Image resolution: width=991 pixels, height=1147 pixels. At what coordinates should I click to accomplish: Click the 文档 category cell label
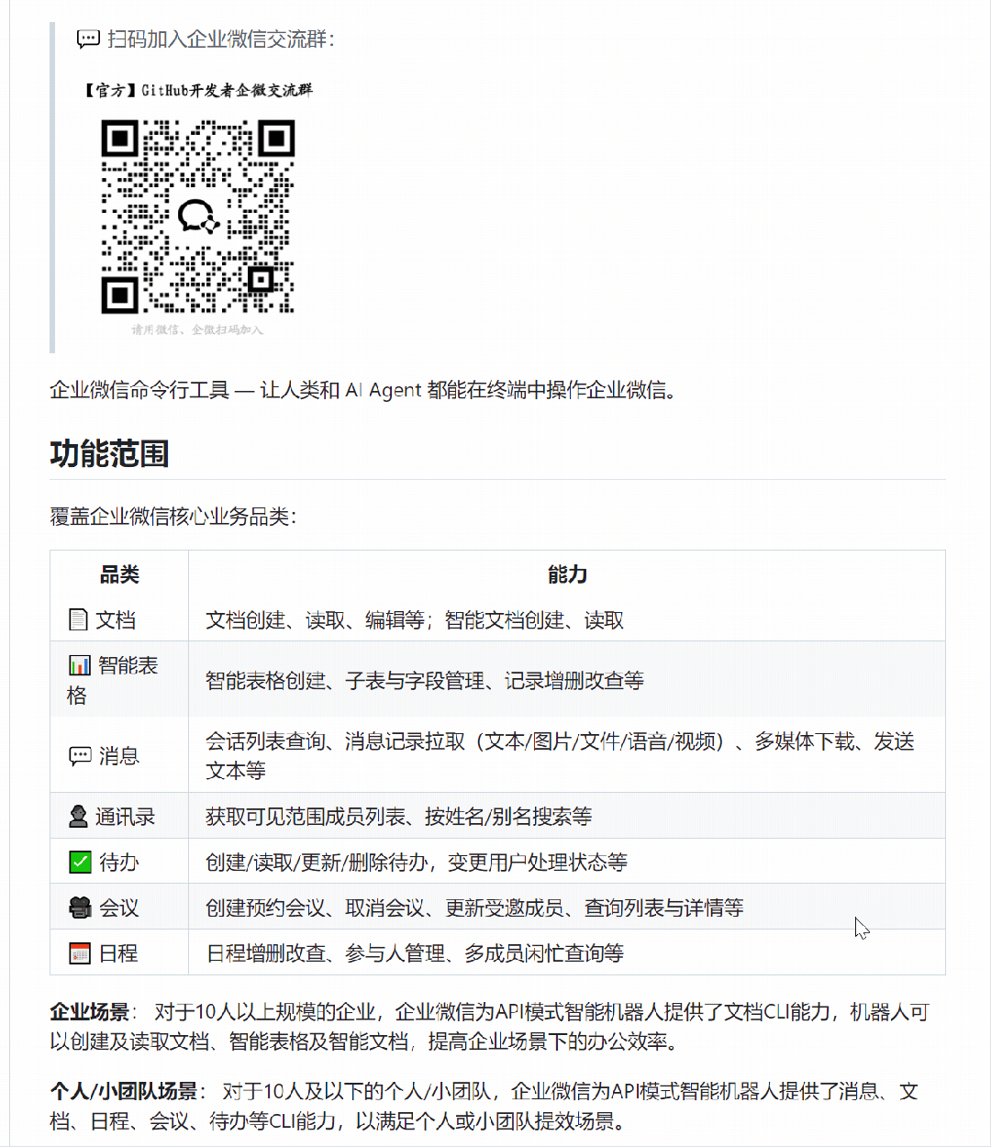(x=116, y=620)
